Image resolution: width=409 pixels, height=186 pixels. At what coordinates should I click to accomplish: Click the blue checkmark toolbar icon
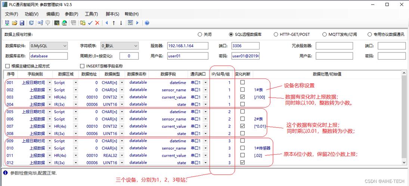point(90,23)
